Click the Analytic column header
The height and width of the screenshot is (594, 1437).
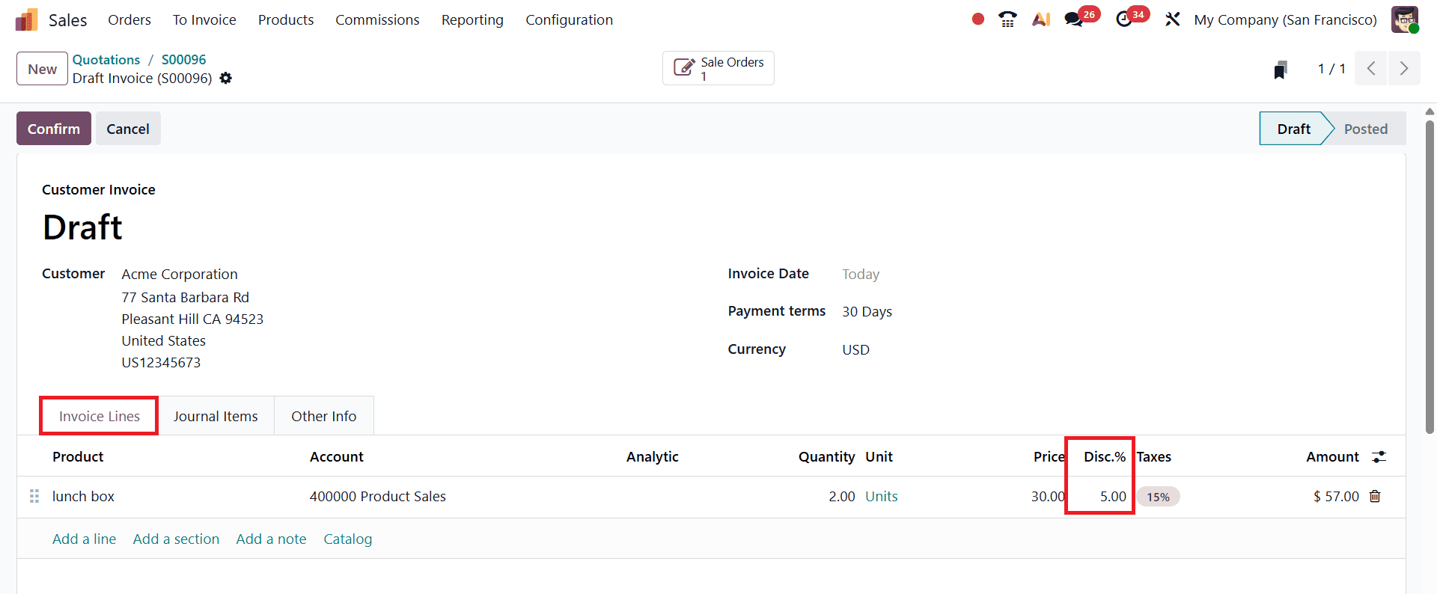click(653, 456)
